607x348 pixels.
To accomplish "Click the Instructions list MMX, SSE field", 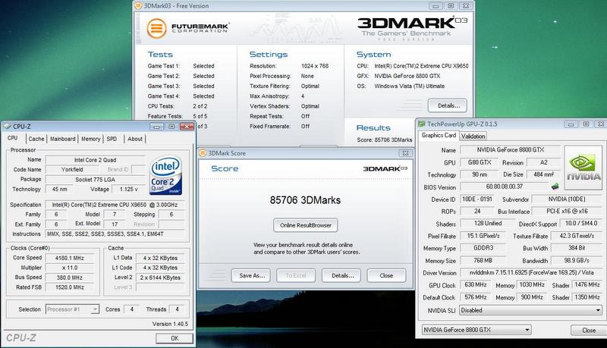I will tap(115, 234).
